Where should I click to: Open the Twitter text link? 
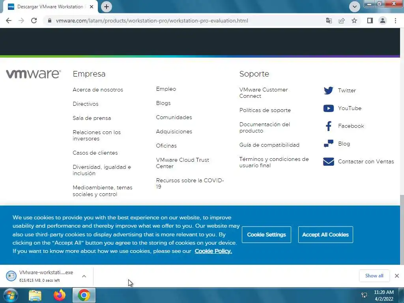pos(347,90)
